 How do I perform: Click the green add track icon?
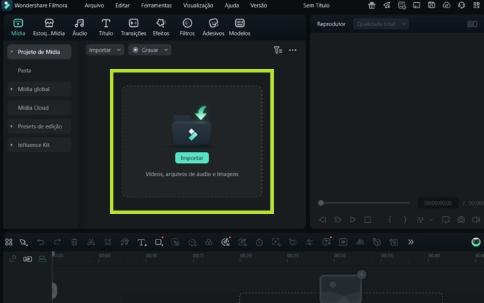[x=42, y=259]
